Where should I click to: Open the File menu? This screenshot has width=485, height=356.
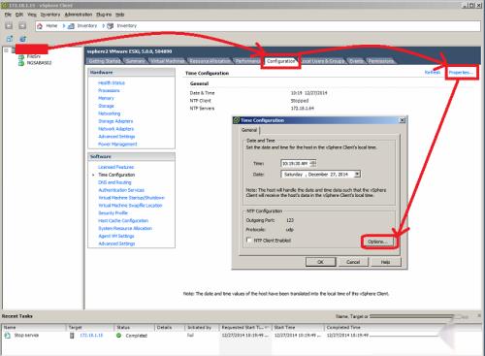pos(8,15)
